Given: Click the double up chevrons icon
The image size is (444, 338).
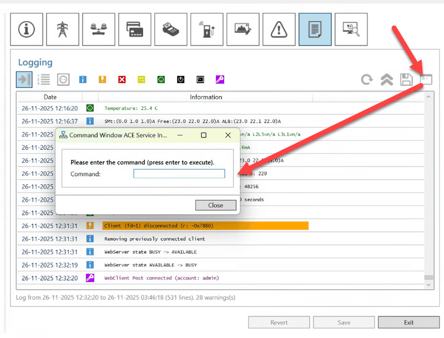Looking at the screenshot, I should 387,79.
